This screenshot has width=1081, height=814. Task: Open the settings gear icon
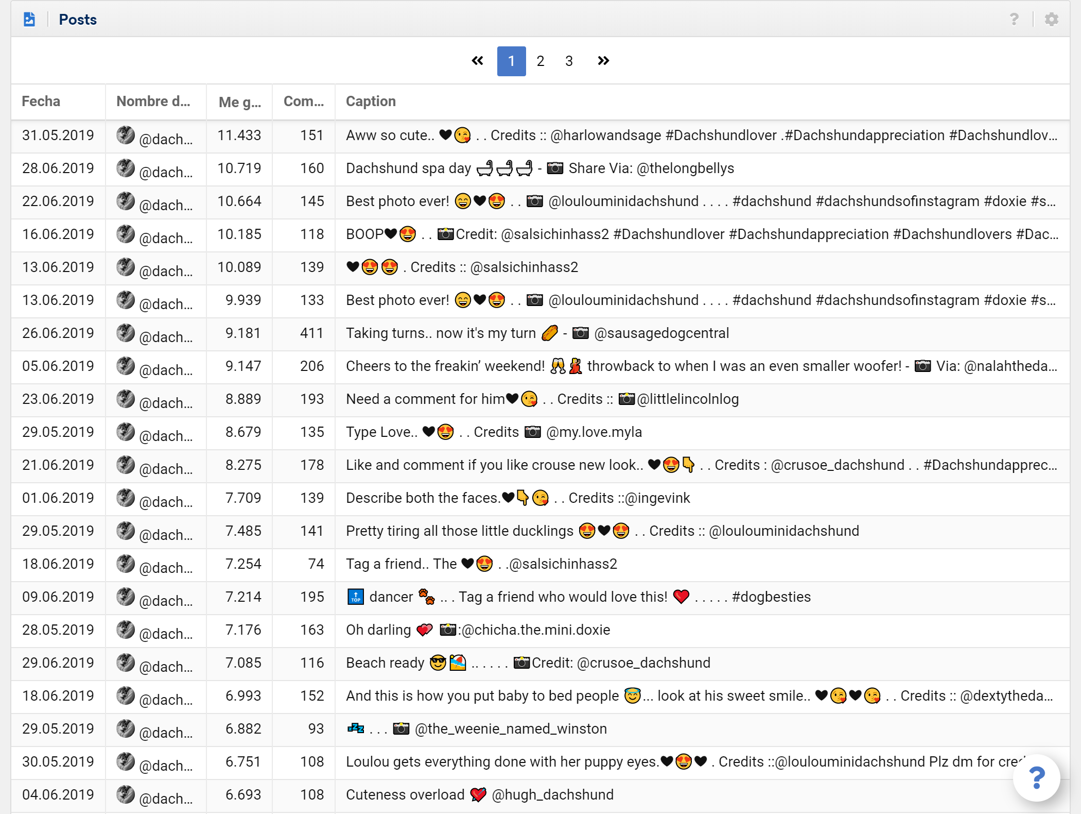tap(1051, 20)
